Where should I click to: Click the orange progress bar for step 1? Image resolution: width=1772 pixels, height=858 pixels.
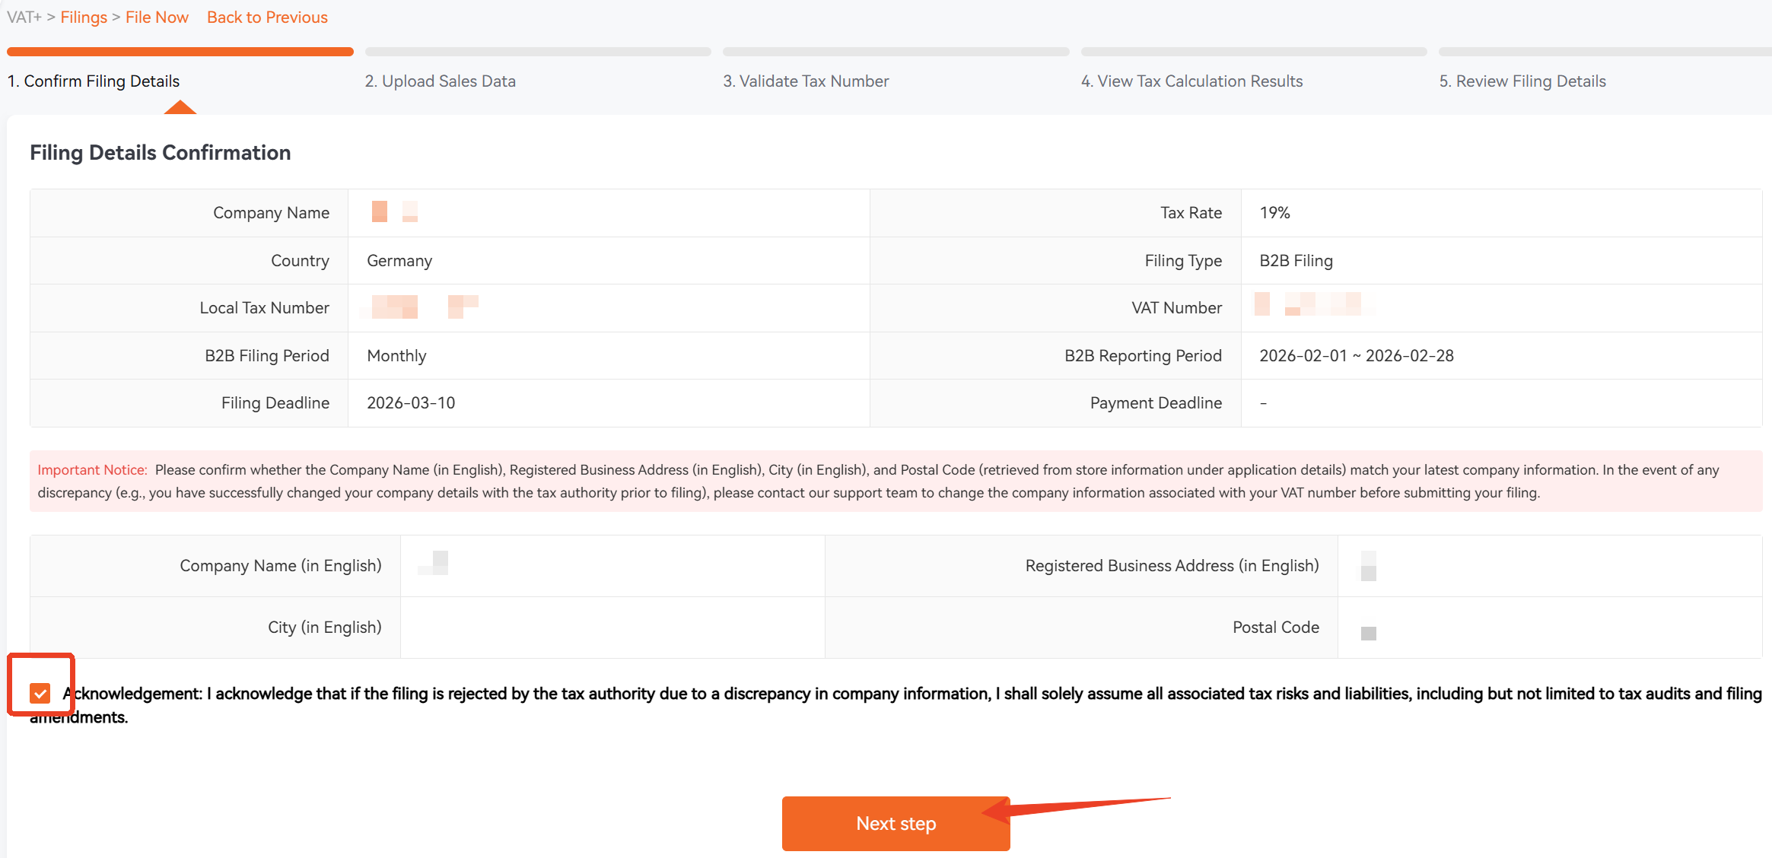click(180, 52)
